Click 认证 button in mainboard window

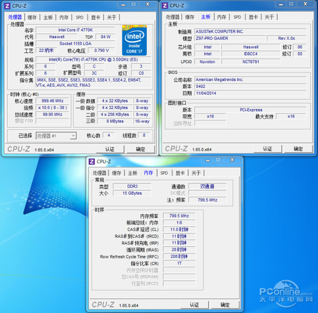pos(268,149)
